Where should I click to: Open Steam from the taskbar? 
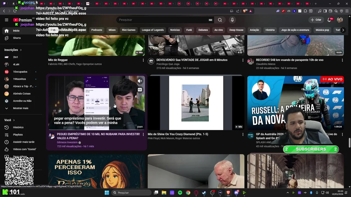coord(204,193)
